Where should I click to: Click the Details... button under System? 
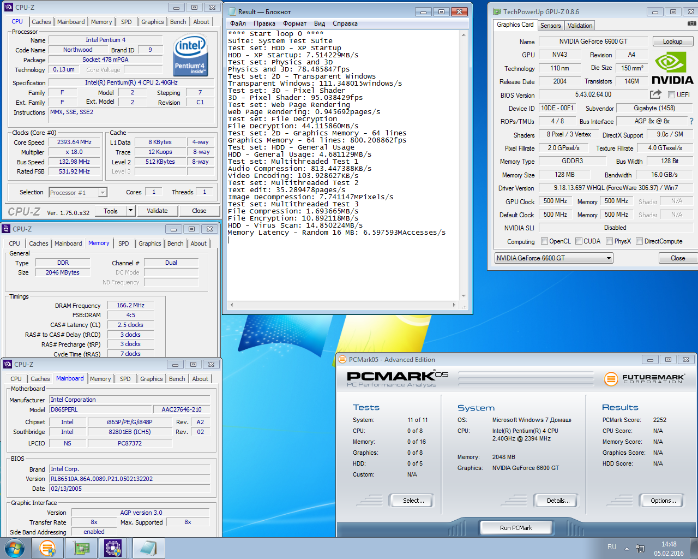tap(556, 501)
